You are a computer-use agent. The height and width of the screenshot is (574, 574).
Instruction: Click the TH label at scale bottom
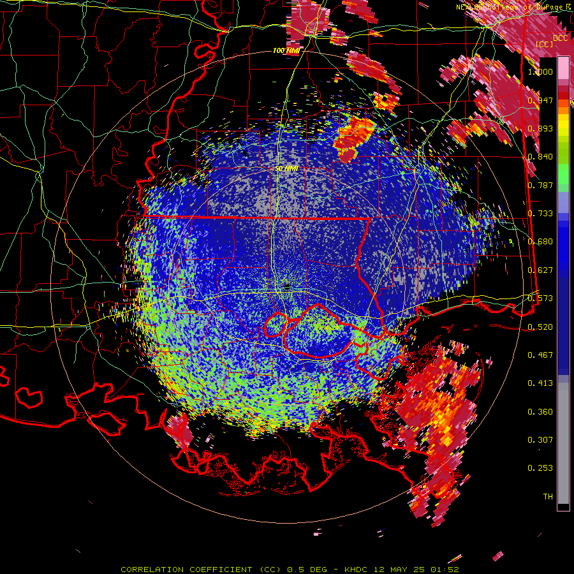[x=548, y=497]
